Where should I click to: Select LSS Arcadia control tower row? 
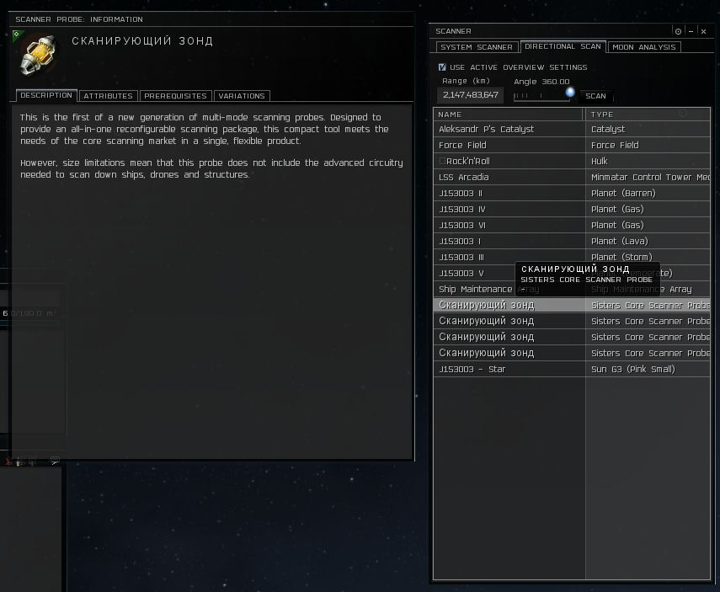pos(572,178)
